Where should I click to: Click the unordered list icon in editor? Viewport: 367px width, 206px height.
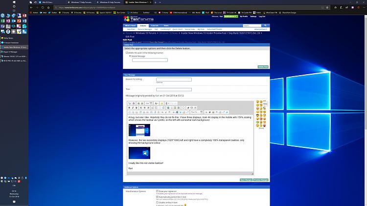tap(157, 108)
